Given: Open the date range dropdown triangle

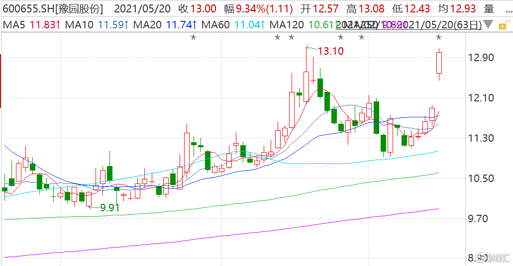Looking at the screenshot, I should 488,24.
